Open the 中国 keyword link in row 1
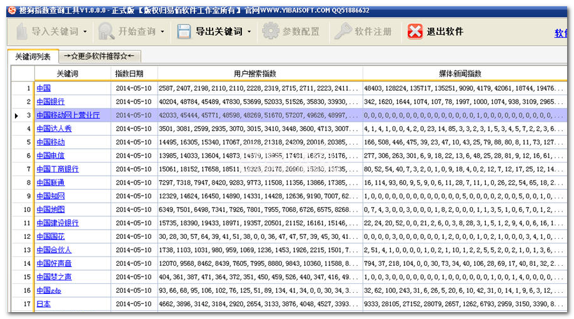This screenshot has width=574, height=319. [x=44, y=88]
